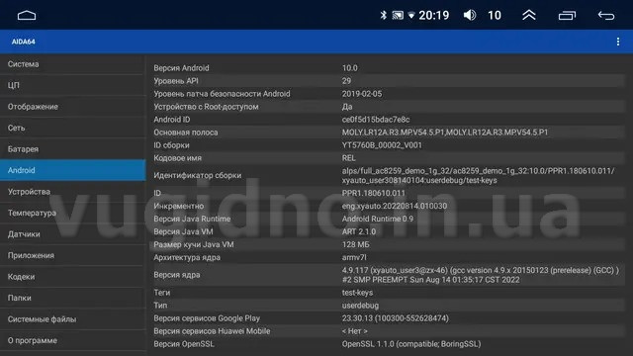Open the Система section
The height and width of the screenshot is (356, 633).
coord(73,64)
